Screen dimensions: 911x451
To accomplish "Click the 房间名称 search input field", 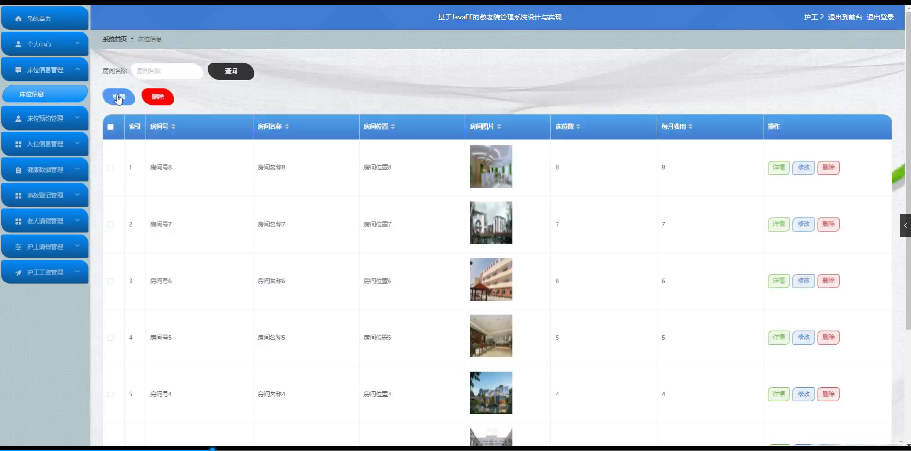I will (167, 71).
